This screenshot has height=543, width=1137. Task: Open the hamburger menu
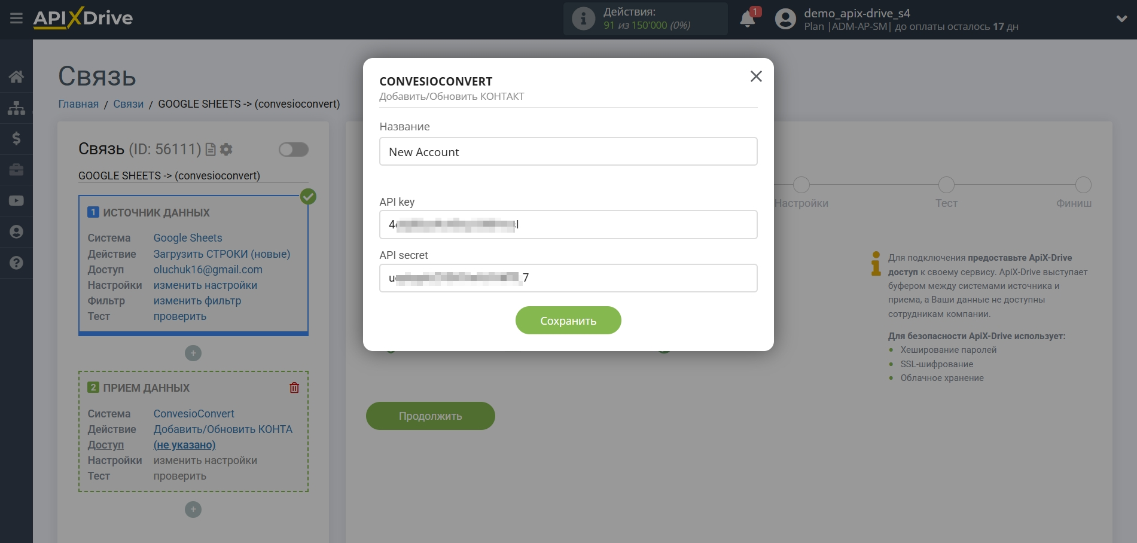[16, 19]
